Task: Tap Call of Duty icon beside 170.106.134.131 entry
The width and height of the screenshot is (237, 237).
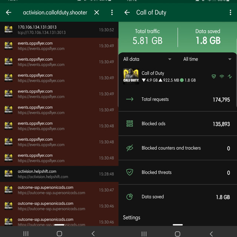Action: coord(9,29)
